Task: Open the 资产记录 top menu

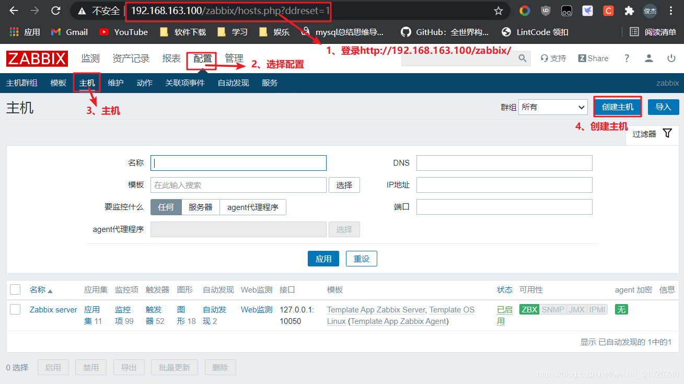Action: [131, 59]
